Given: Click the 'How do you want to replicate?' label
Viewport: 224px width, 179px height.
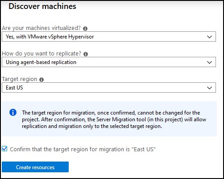Looking at the screenshot, I should (x=41, y=54).
